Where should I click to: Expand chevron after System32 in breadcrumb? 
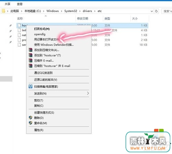80,11
